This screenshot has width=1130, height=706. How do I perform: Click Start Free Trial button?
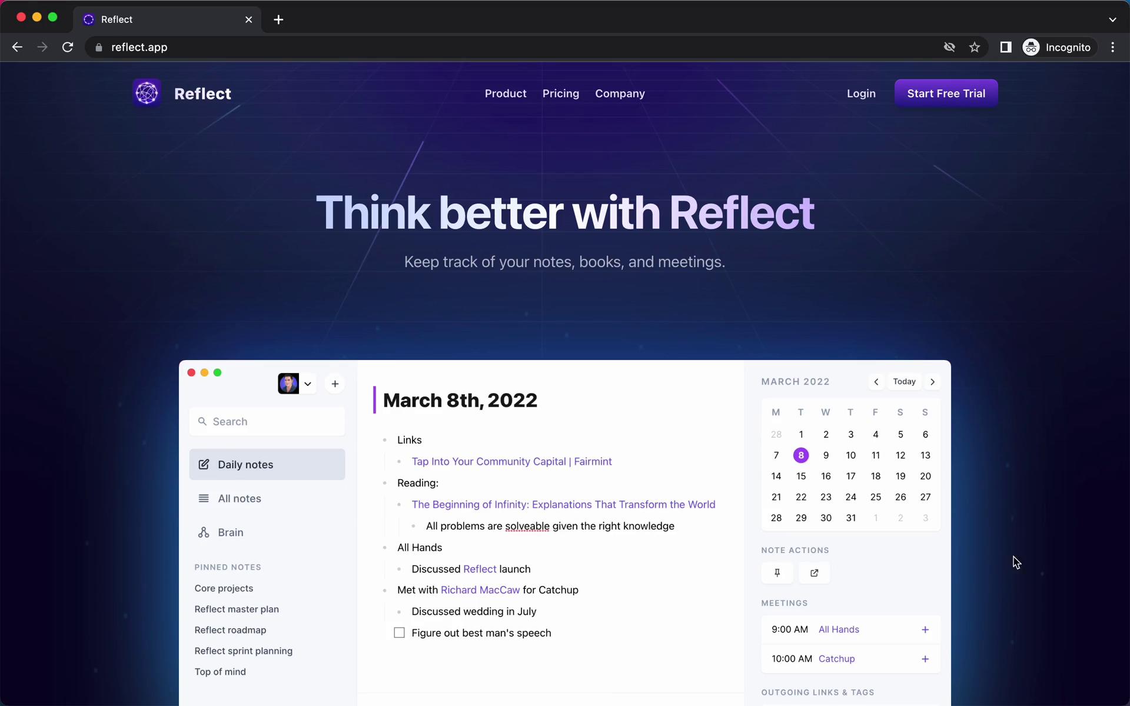(x=946, y=94)
